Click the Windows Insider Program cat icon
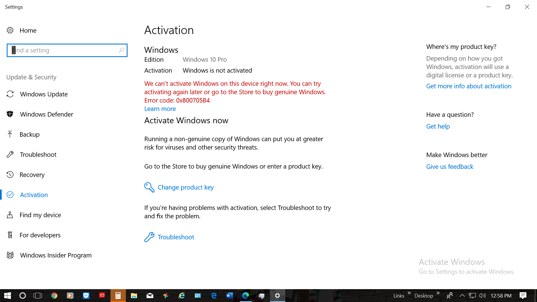Image resolution: width=537 pixels, height=302 pixels. 10,255
